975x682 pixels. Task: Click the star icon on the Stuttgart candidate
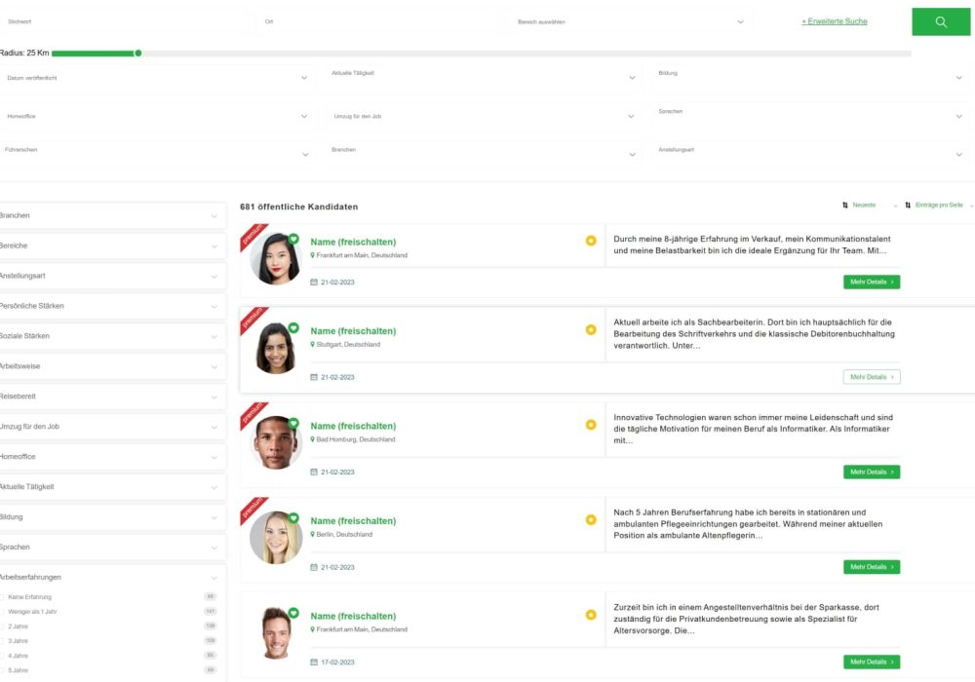(x=591, y=330)
